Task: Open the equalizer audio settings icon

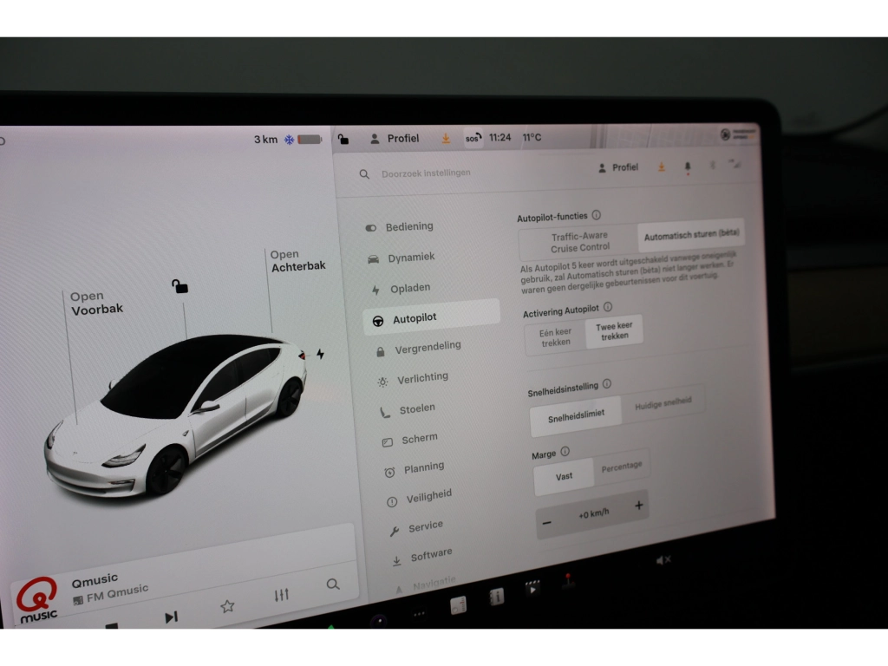Action: (x=281, y=595)
